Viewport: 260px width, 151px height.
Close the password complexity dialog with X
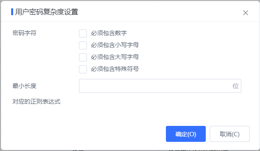click(245, 13)
